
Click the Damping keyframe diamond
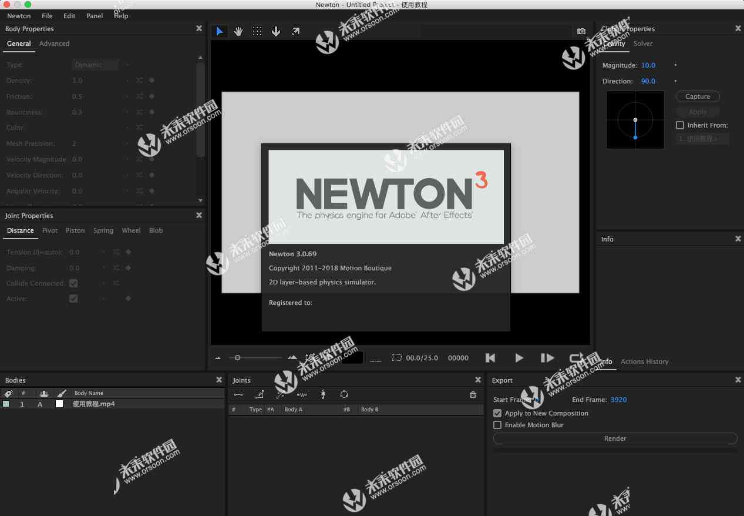pos(128,268)
